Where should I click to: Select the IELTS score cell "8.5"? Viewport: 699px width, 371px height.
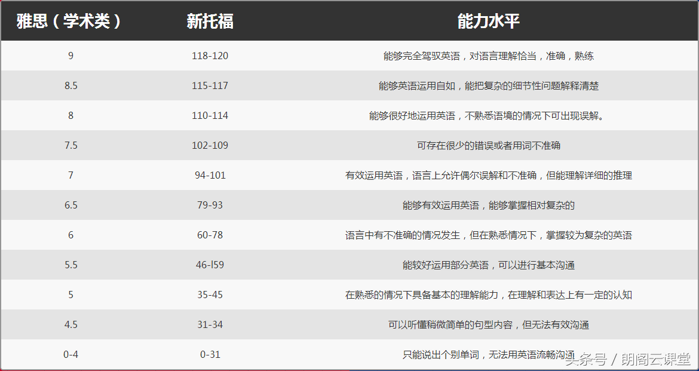[x=71, y=85]
